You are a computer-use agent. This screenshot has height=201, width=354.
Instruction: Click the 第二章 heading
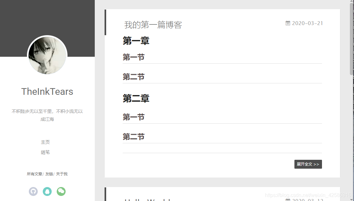click(136, 99)
